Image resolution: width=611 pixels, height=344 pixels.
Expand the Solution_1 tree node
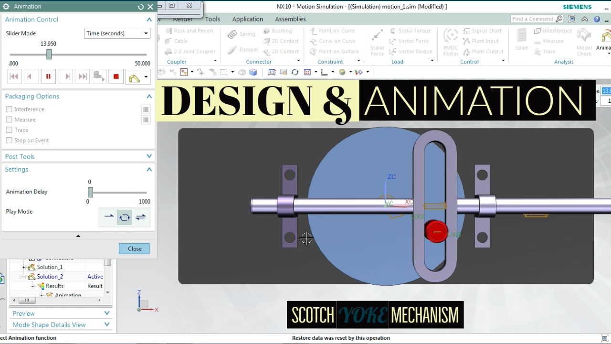(x=23, y=267)
